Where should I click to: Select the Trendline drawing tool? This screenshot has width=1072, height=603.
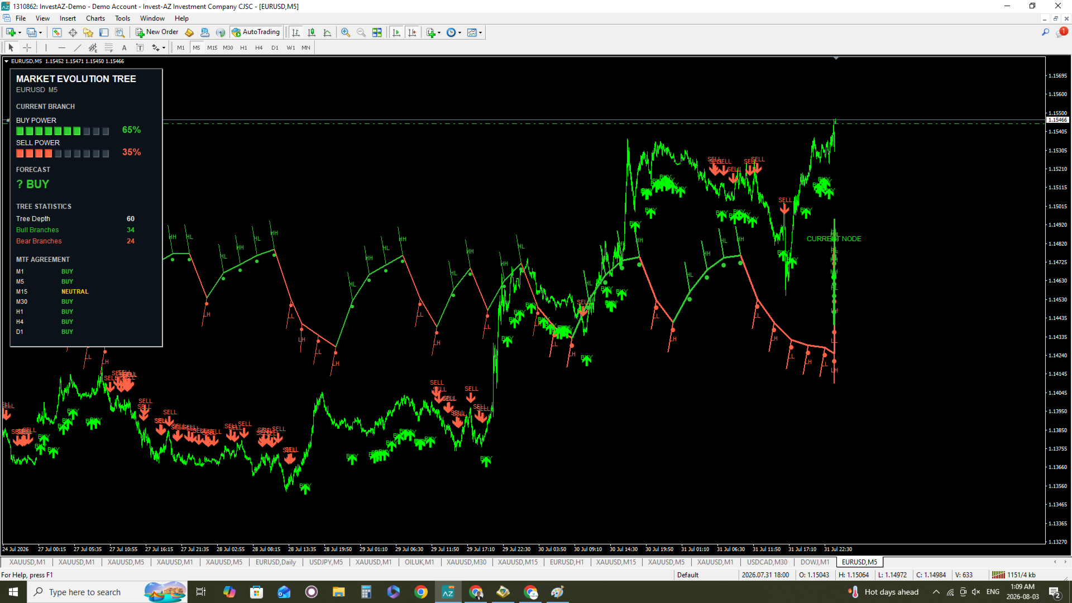[77, 47]
